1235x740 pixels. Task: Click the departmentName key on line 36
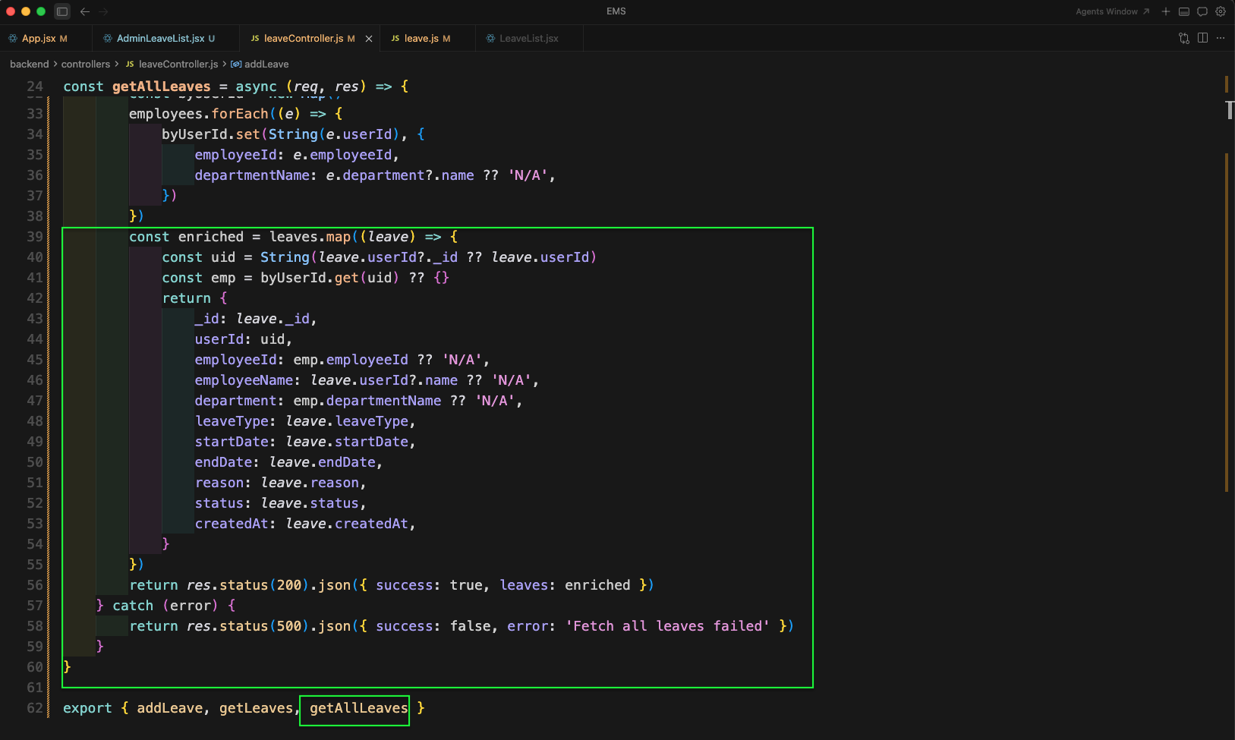(252, 175)
